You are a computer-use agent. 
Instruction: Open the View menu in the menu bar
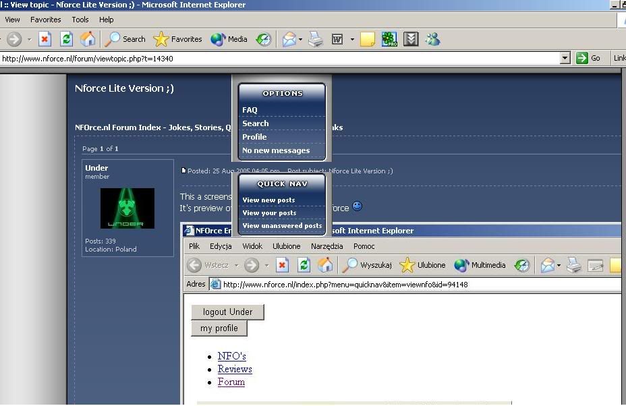coord(12,20)
